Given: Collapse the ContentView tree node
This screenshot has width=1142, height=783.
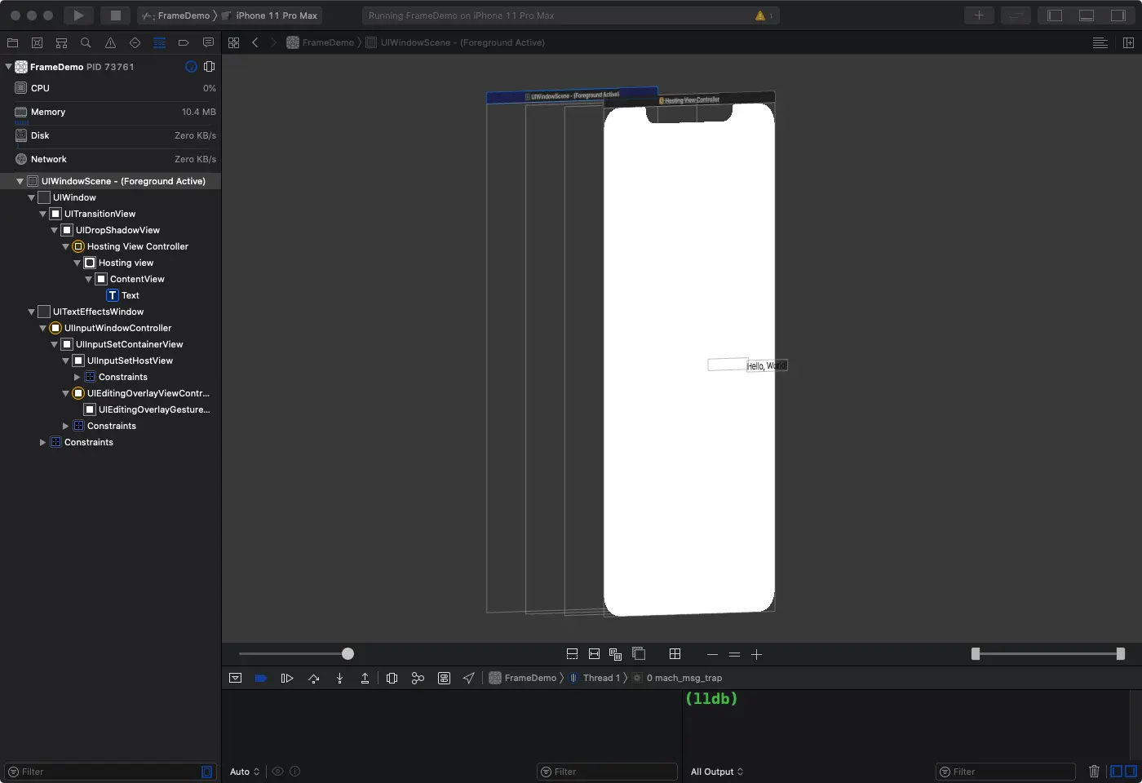Looking at the screenshot, I should (88, 279).
